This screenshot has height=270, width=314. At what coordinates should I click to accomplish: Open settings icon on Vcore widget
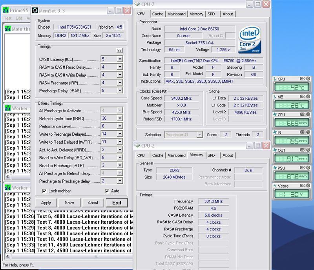tap(302, 186)
